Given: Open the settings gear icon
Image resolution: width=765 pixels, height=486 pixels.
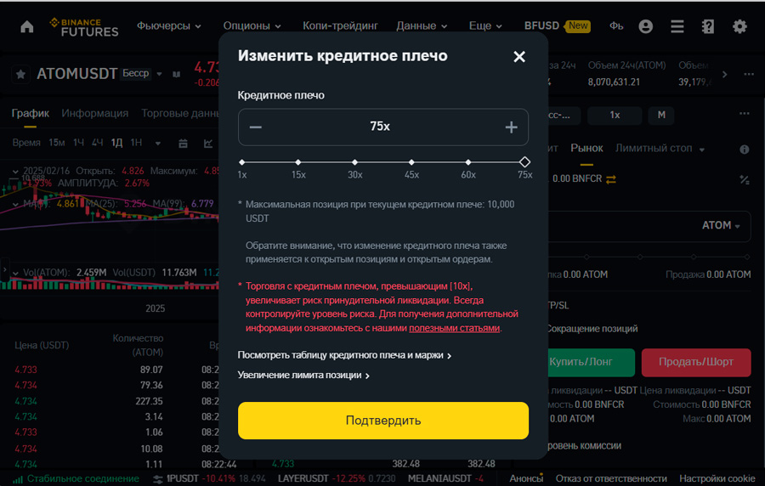Looking at the screenshot, I should tap(739, 26).
